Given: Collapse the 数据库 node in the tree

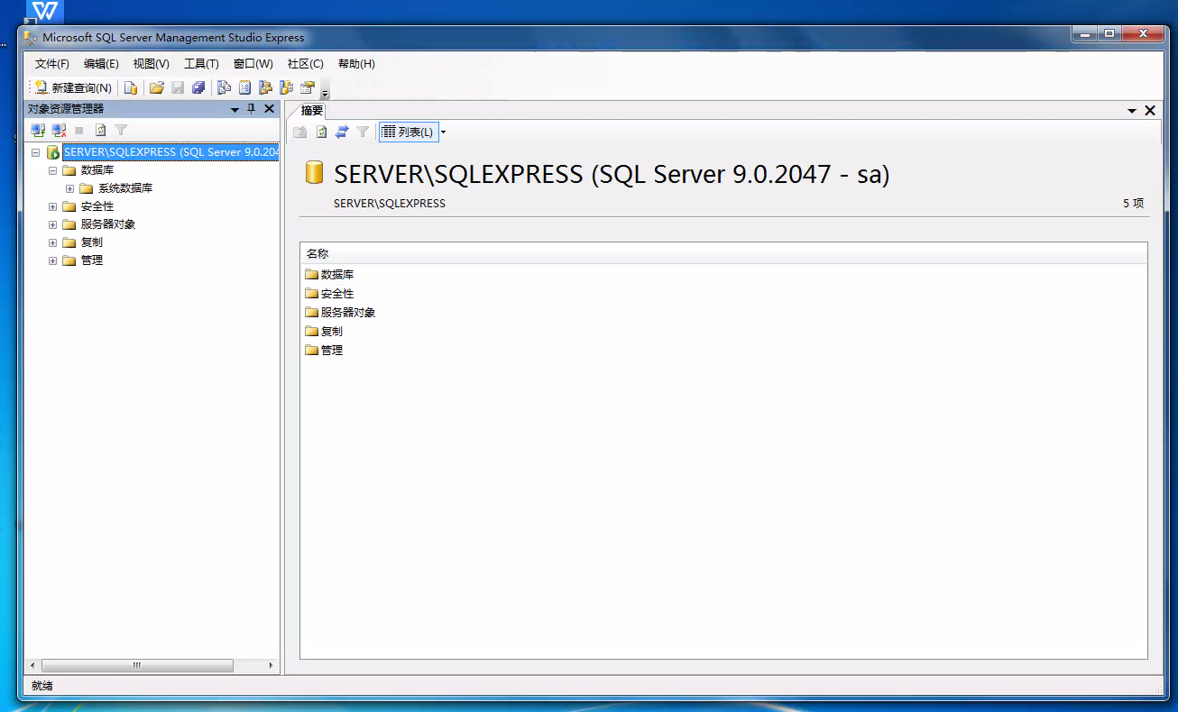Looking at the screenshot, I should (x=52, y=170).
